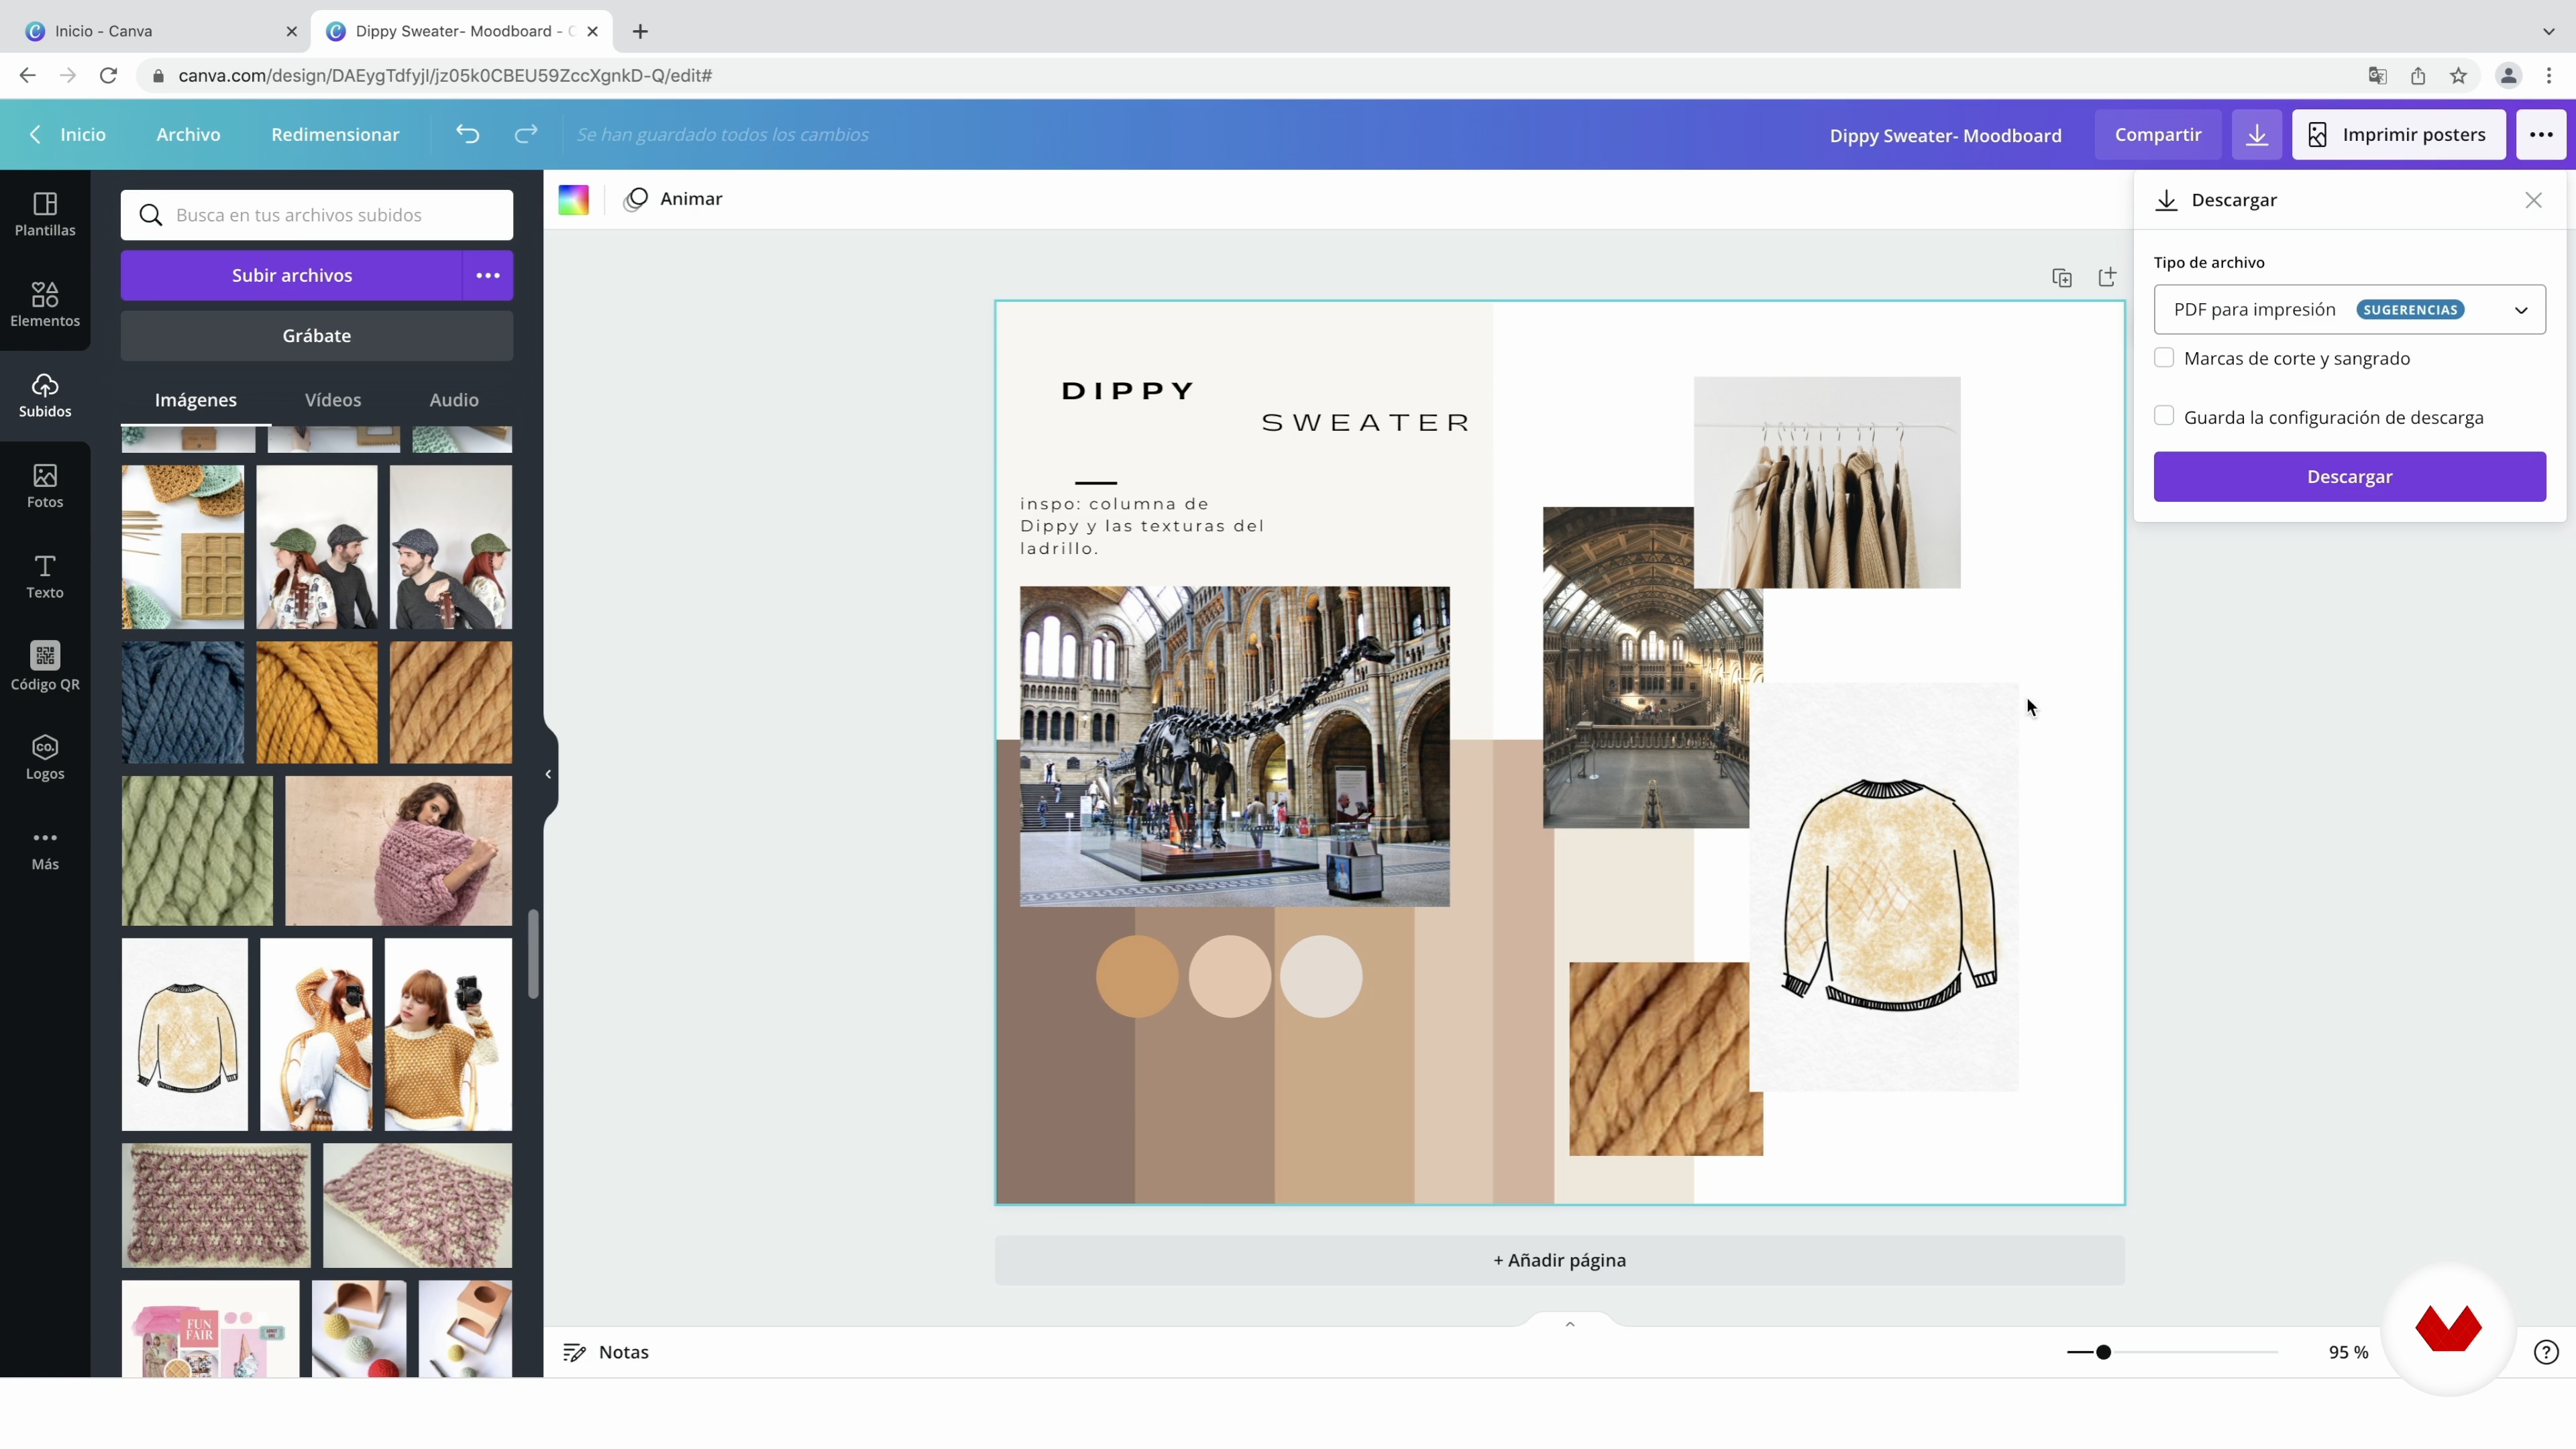Reload the browser page
The height and width of the screenshot is (1449, 2576).
[109, 76]
